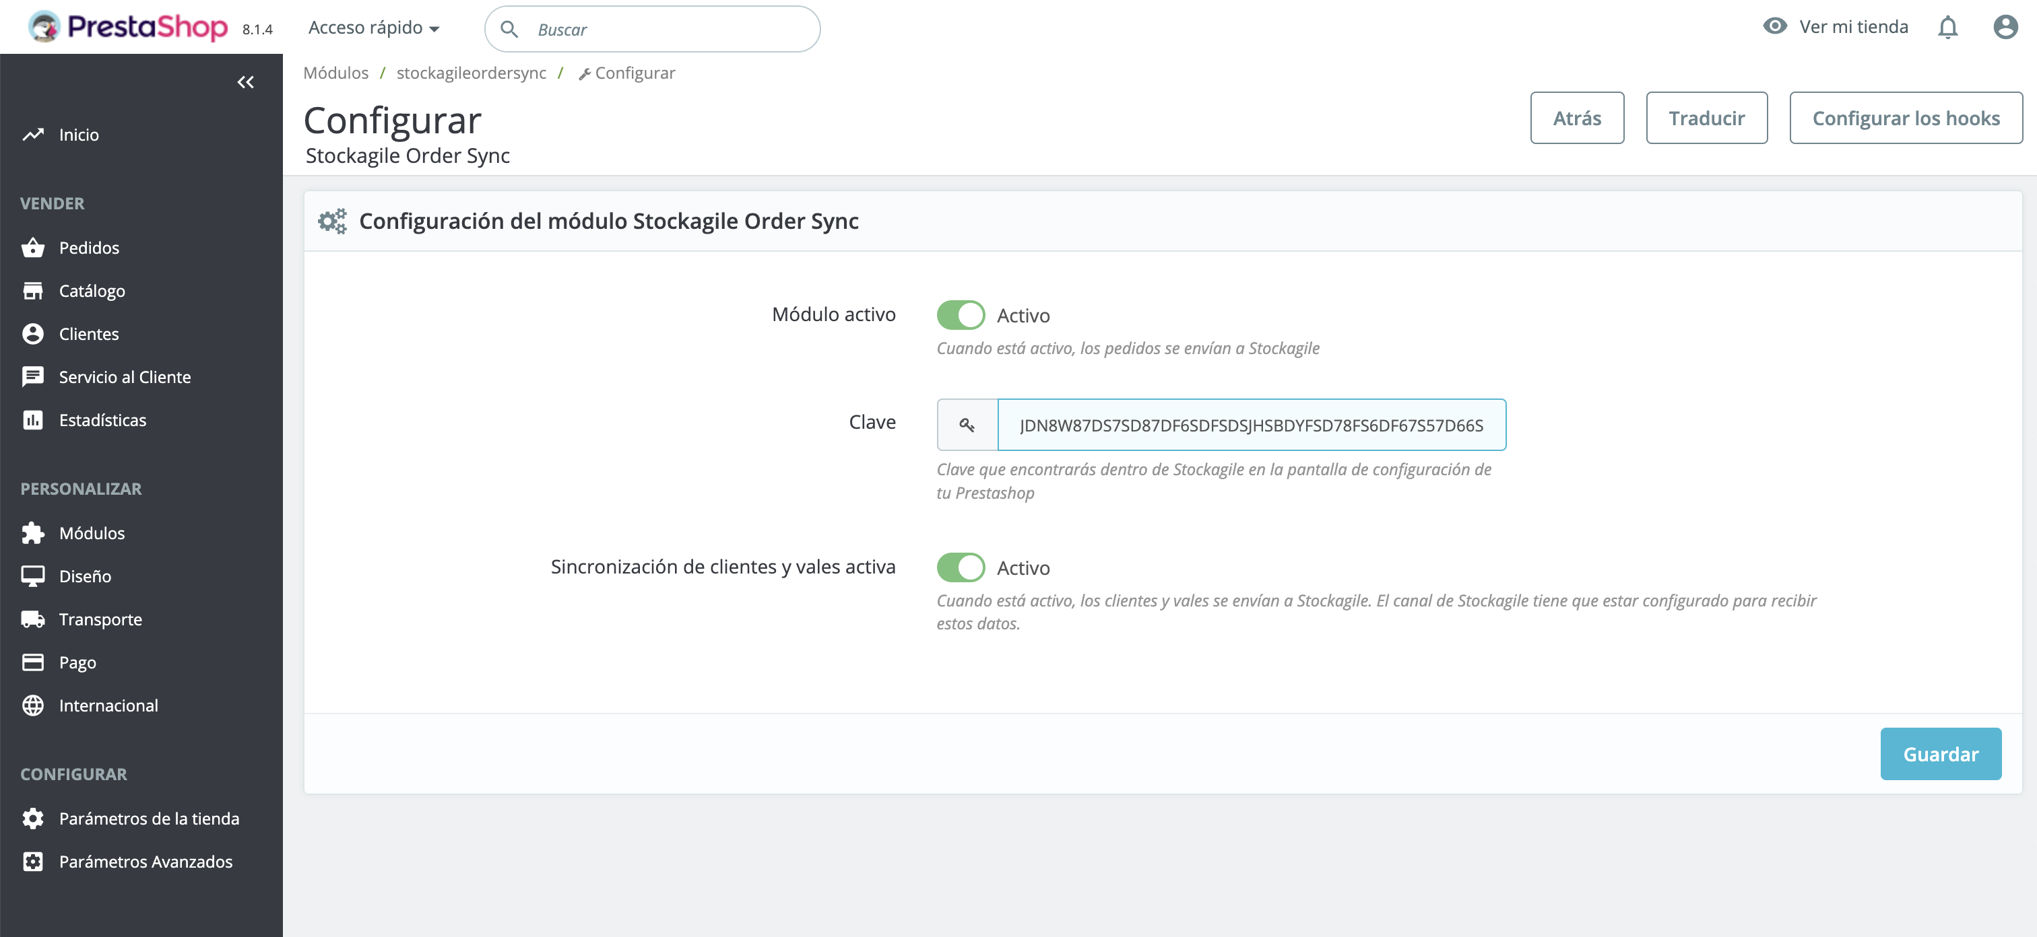2037x937 pixels.
Task: Click the Activo label next to Módulo activo
Action: (x=1023, y=315)
